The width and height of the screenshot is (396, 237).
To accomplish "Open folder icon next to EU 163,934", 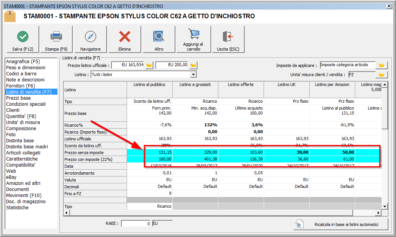I will 149,65.
